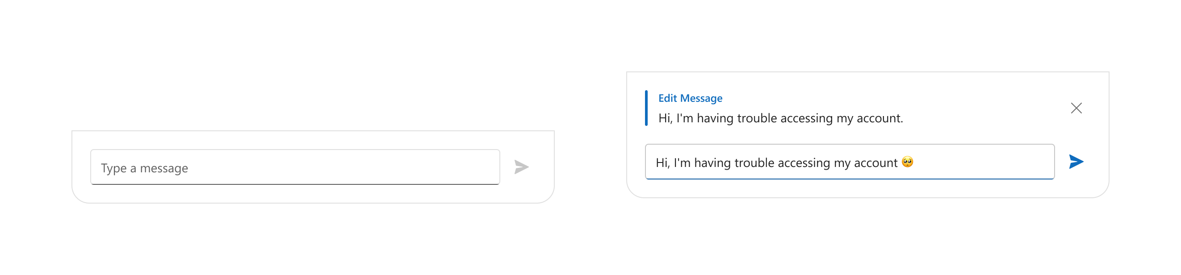Viewport: 1181px width, 275px height.
Task: Click the pleading face emoji in edit box
Action: (907, 162)
